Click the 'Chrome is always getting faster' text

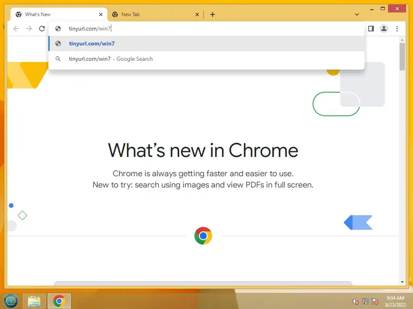pyautogui.click(x=203, y=173)
